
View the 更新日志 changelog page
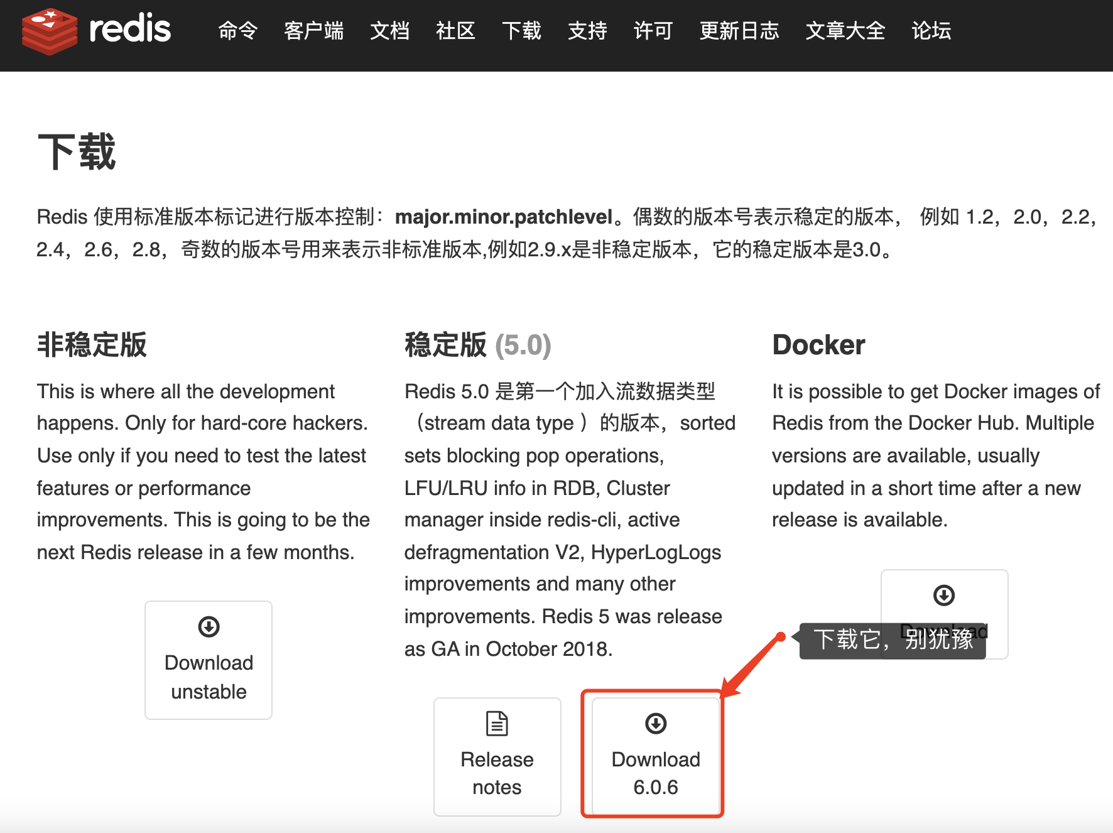pos(739,31)
